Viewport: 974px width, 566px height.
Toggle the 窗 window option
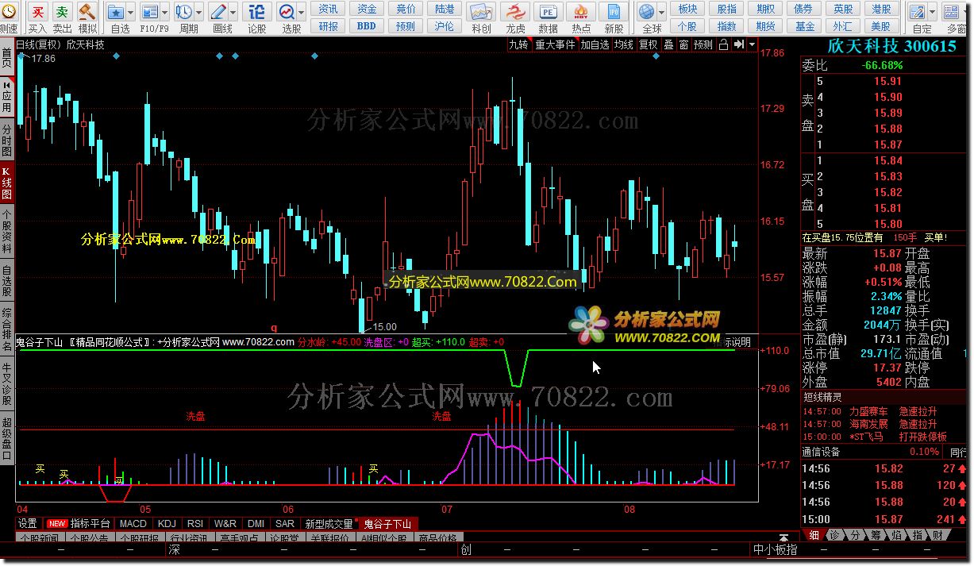click(x=683, y=45)
